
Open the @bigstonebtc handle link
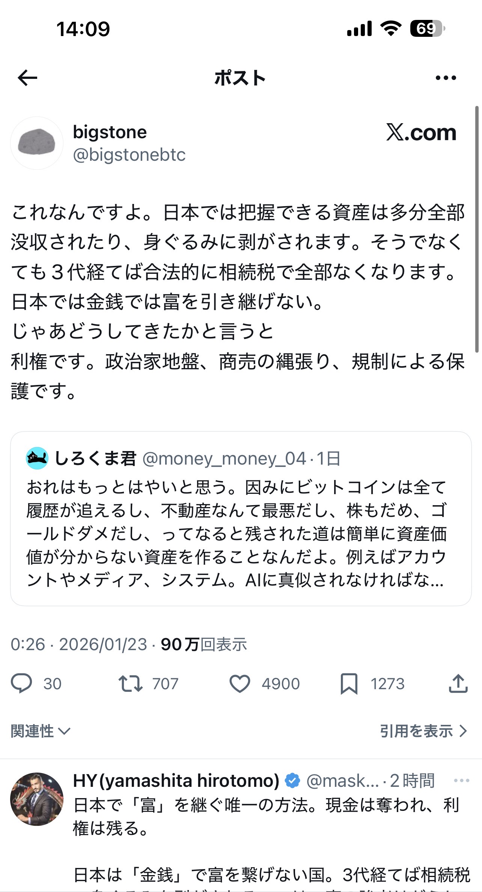129,155
